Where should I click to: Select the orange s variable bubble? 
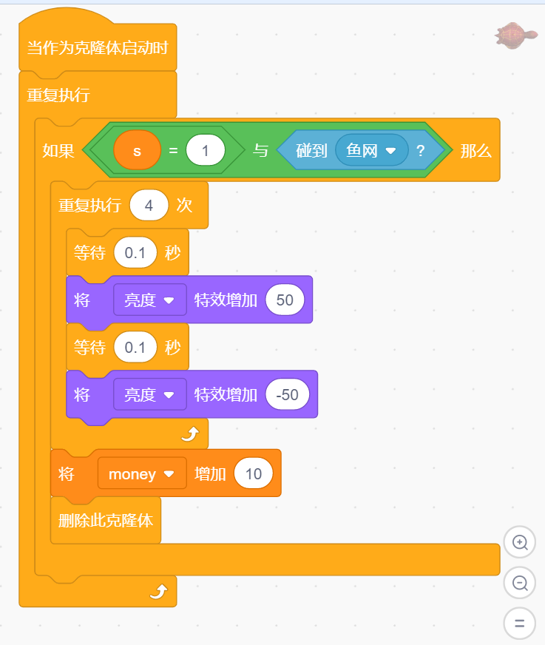coord(138,149)
